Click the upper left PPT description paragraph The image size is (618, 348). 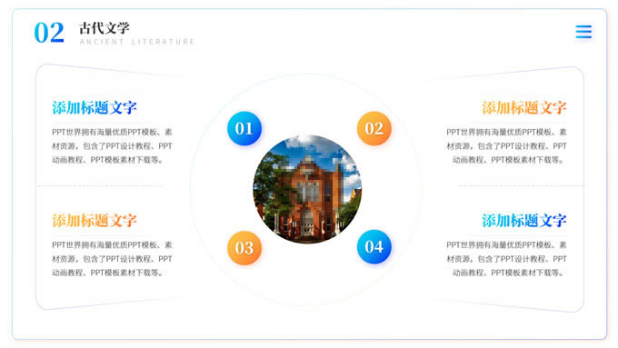click(x=112, y=145)
